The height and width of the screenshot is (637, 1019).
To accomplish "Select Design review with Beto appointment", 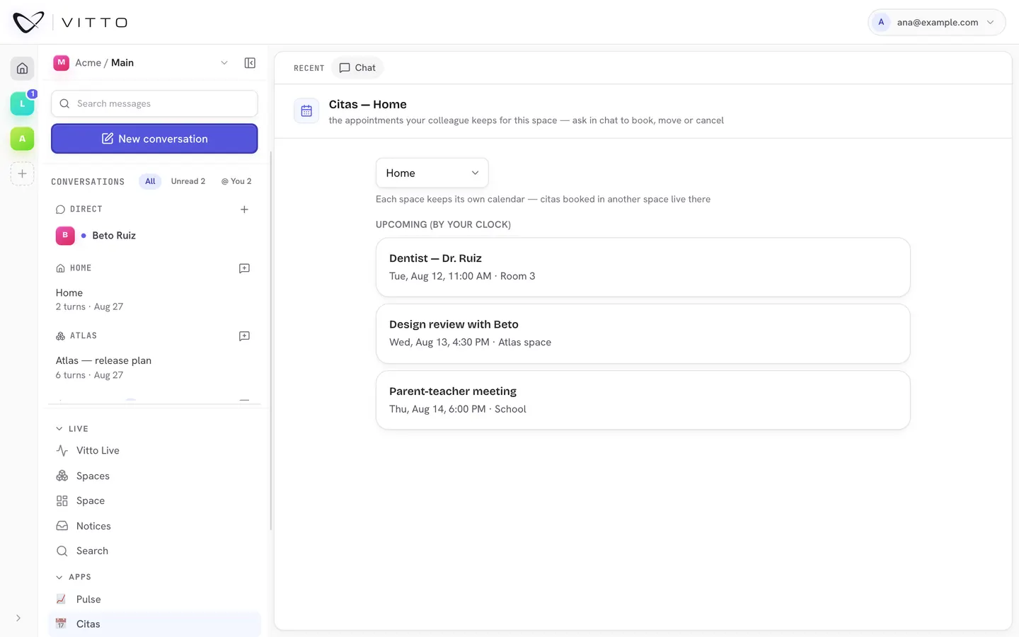I will coord(643,333).
